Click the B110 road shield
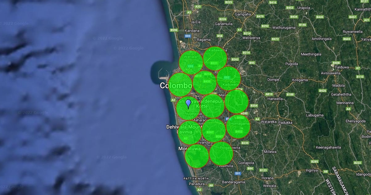 [360, 76]
